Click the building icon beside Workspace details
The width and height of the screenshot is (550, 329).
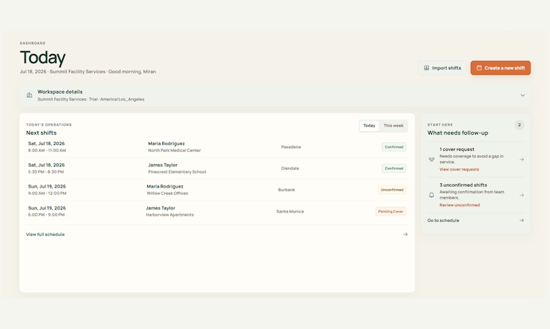click(29, 95)
